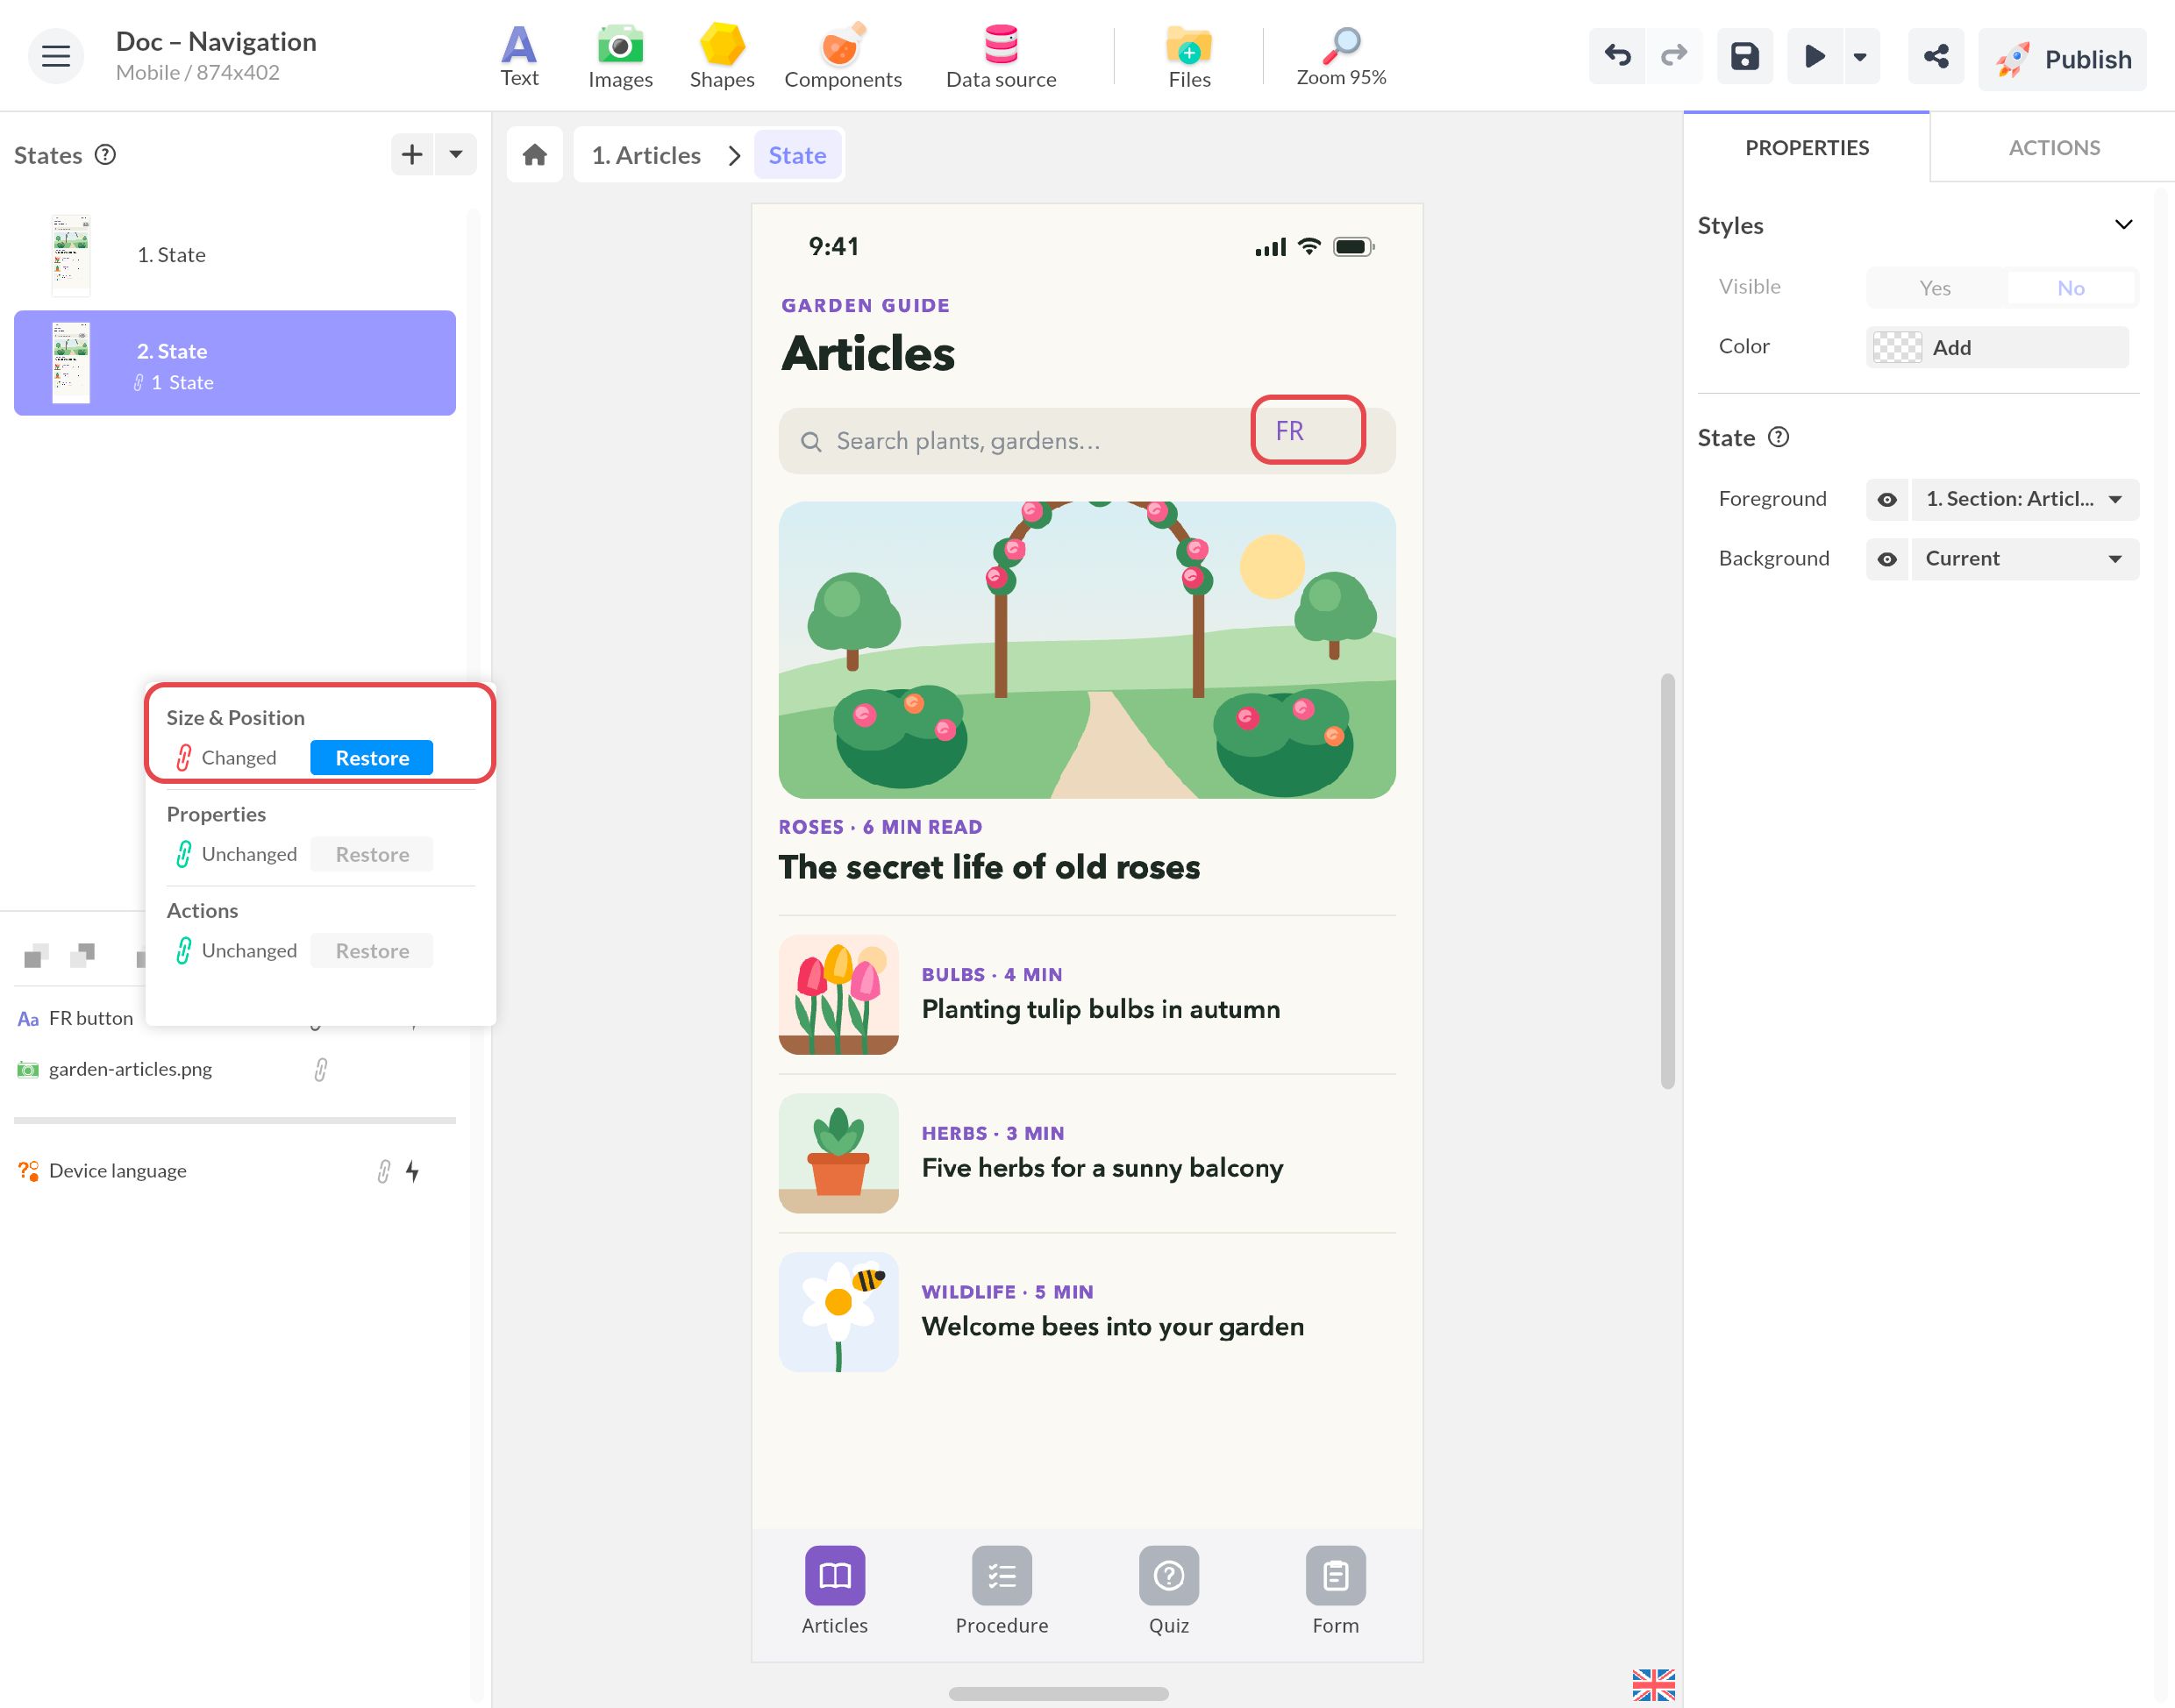
Task: Open the dropdown arrow beside the play button
Action: (x=1859, y=57)
